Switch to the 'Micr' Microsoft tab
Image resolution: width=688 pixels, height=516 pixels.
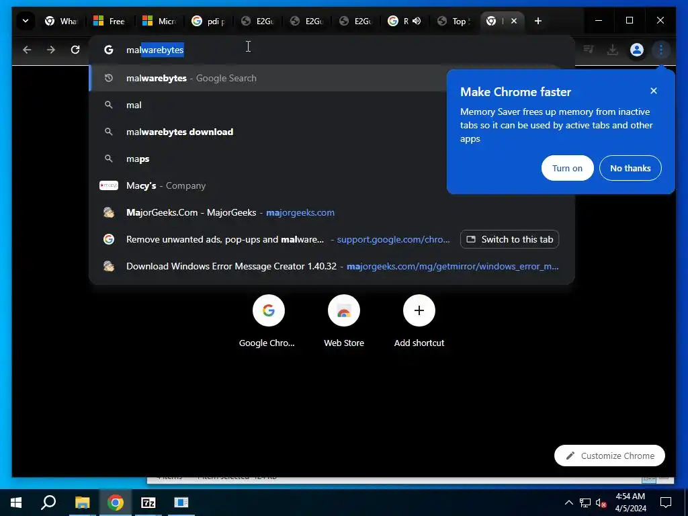(159, 21)
